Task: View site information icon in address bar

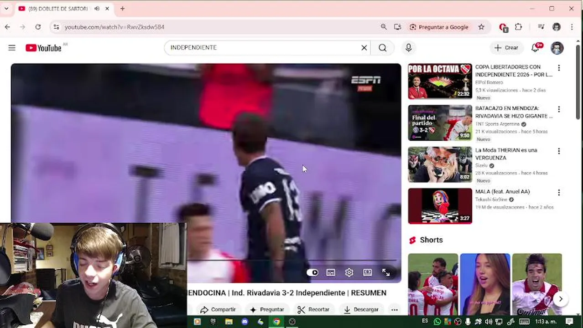Action: [x=56, y=27]
